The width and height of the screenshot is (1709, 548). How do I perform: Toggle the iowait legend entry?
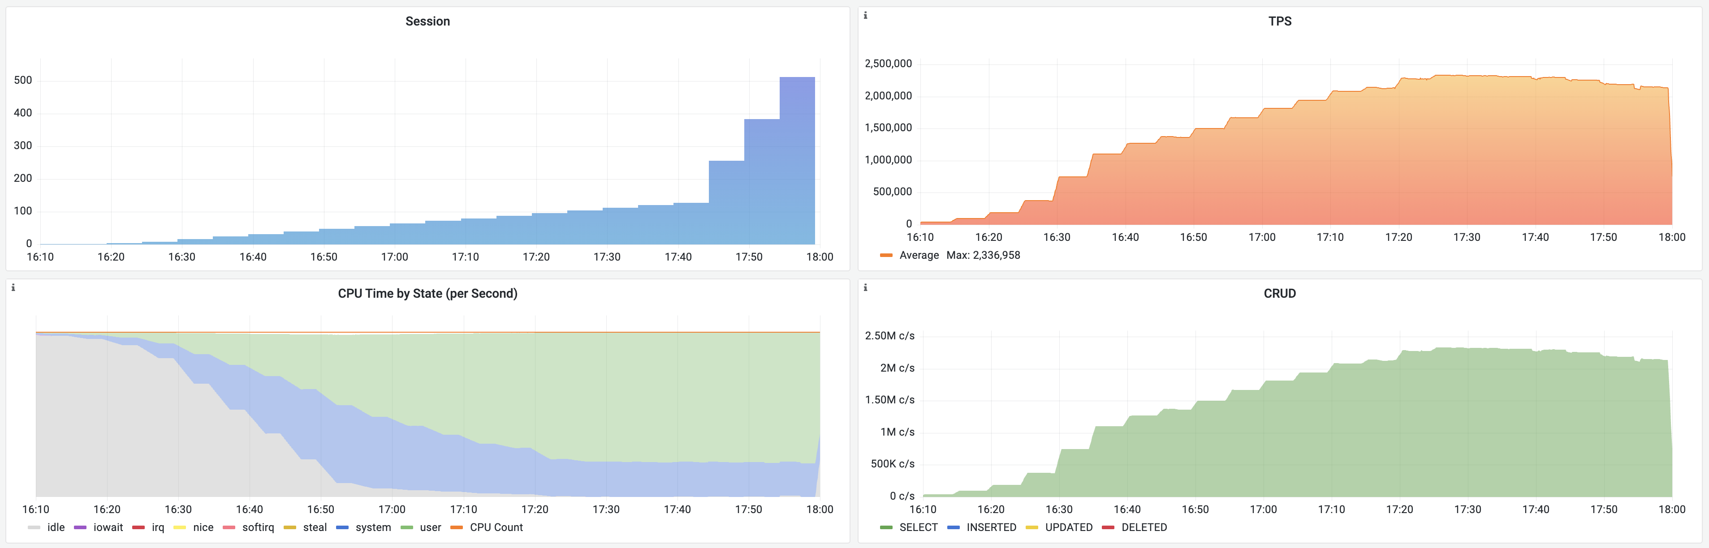[x=108, y=527]
